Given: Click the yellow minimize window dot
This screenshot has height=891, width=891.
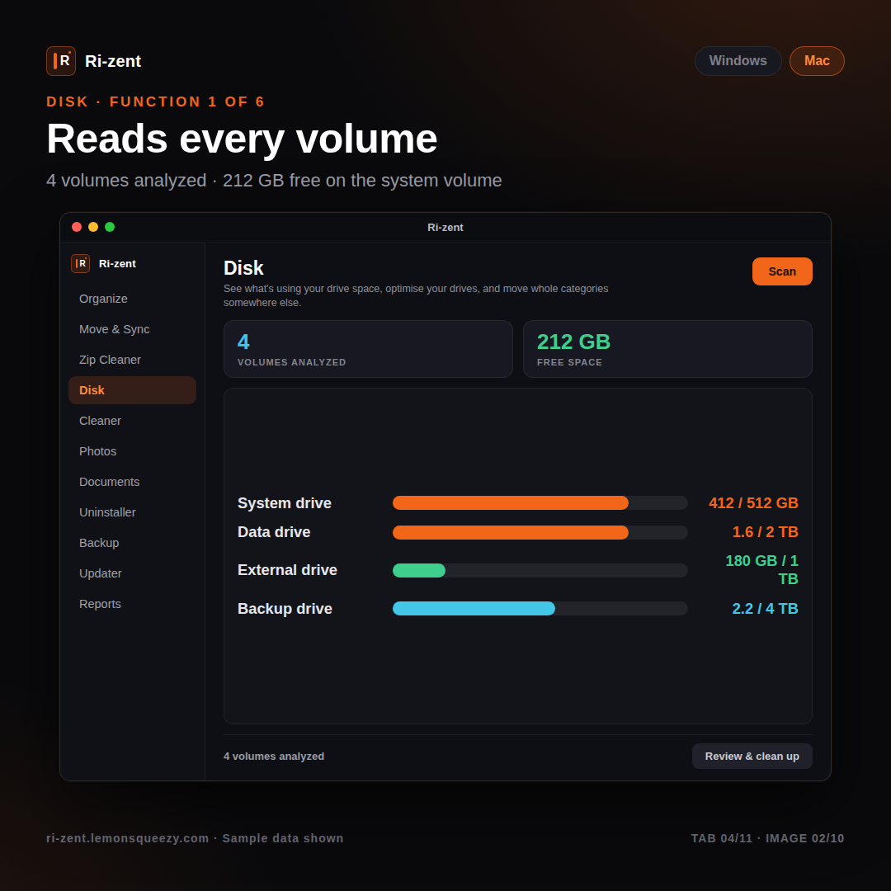Looking at the screenshot, I should [x=93, y=228].
